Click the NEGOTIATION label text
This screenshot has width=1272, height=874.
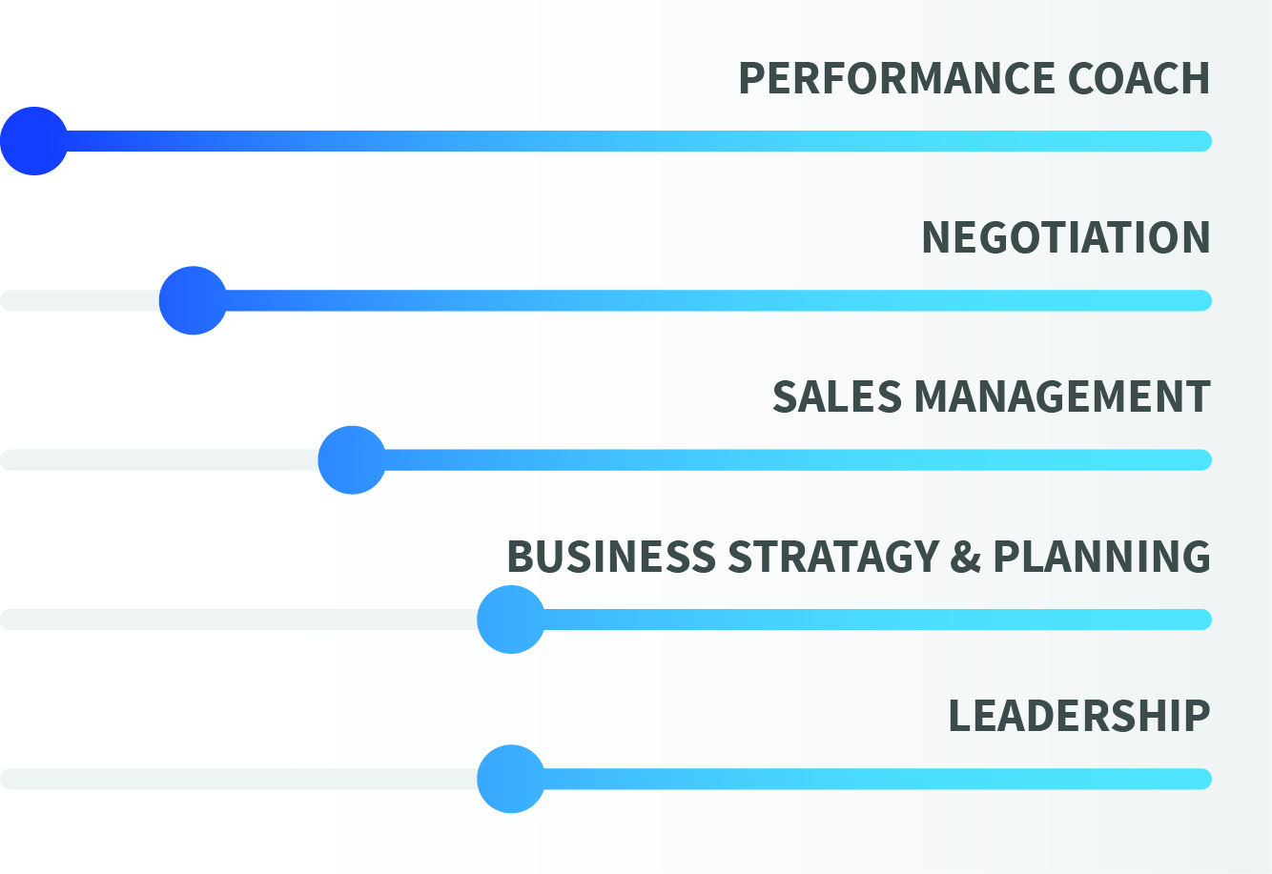point(1065,237)
